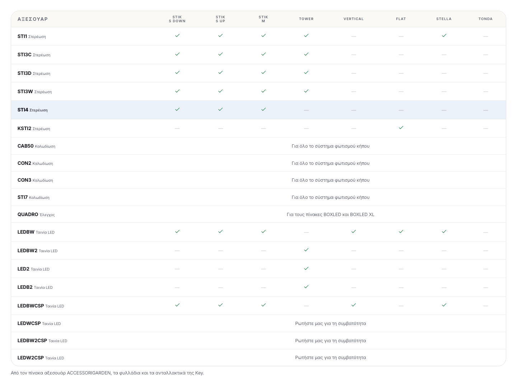Select LEDBWCSP checkmark under STIK S DOWN

point(177,305)
